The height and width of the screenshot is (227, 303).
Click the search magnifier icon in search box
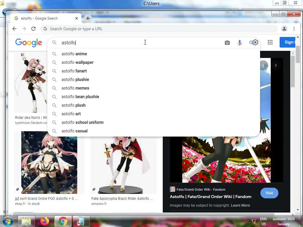pyautogui.click(x=54, y=43)
